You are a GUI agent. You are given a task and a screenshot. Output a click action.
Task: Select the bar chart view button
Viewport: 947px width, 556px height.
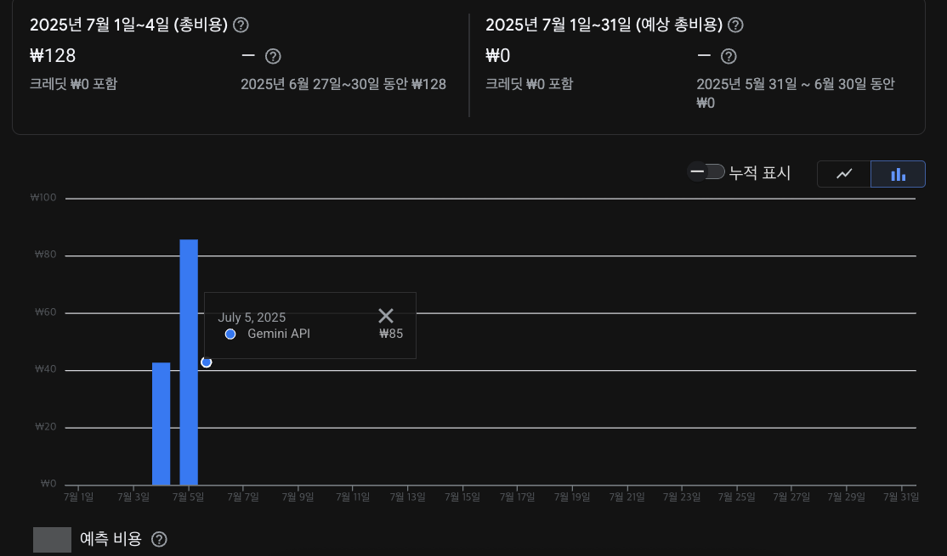(x=898, y=174)
